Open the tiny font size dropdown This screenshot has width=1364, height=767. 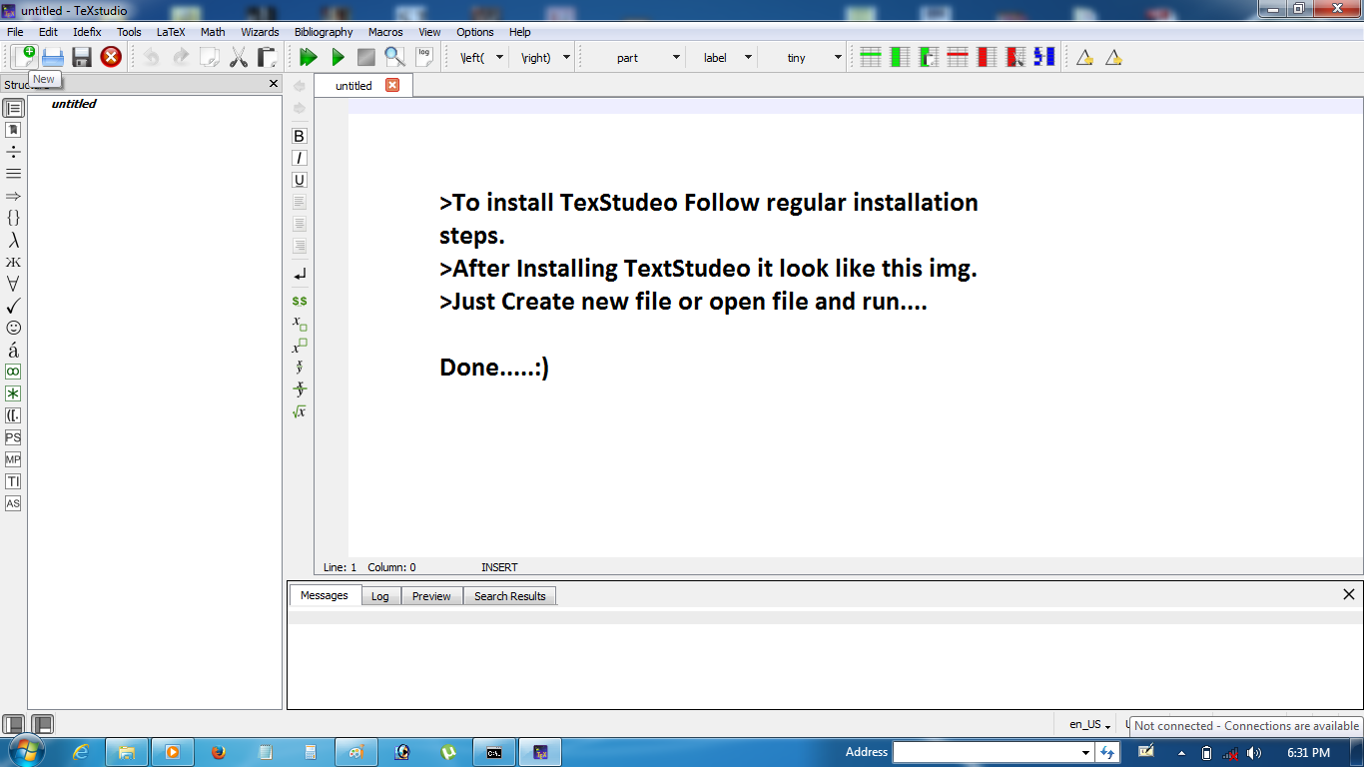[x=809, y=57]
